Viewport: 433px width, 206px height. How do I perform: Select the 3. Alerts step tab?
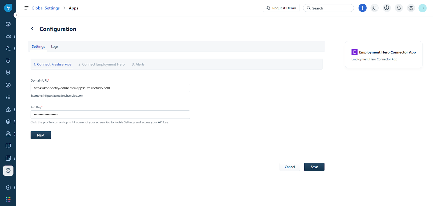coord(138,64)
